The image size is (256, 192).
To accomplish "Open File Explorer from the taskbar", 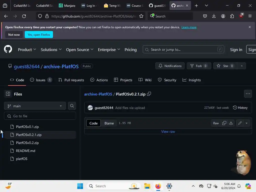I will [x=147, y=186].
